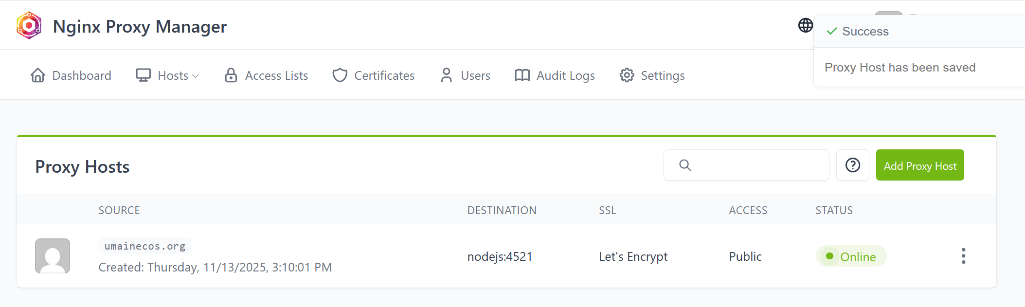This screenshot has width=1025, height=307.
Task: Click the nodejs:4521 destination cell
Action: click(x=500, y=256)
